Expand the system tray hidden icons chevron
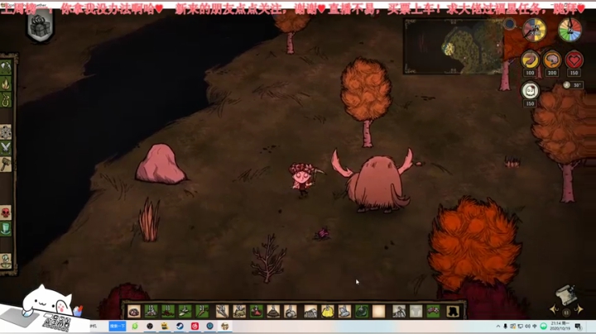The image size is (596, 334). 498,326
